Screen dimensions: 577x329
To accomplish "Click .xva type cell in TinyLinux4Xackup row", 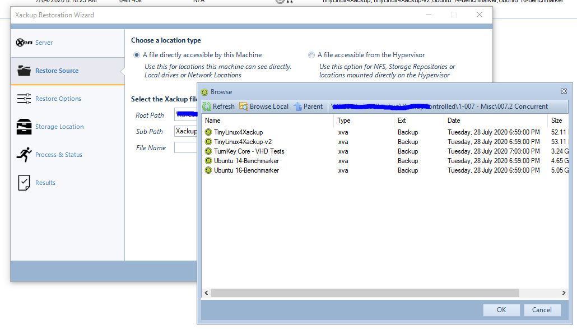I will click(x=343, y=132).
